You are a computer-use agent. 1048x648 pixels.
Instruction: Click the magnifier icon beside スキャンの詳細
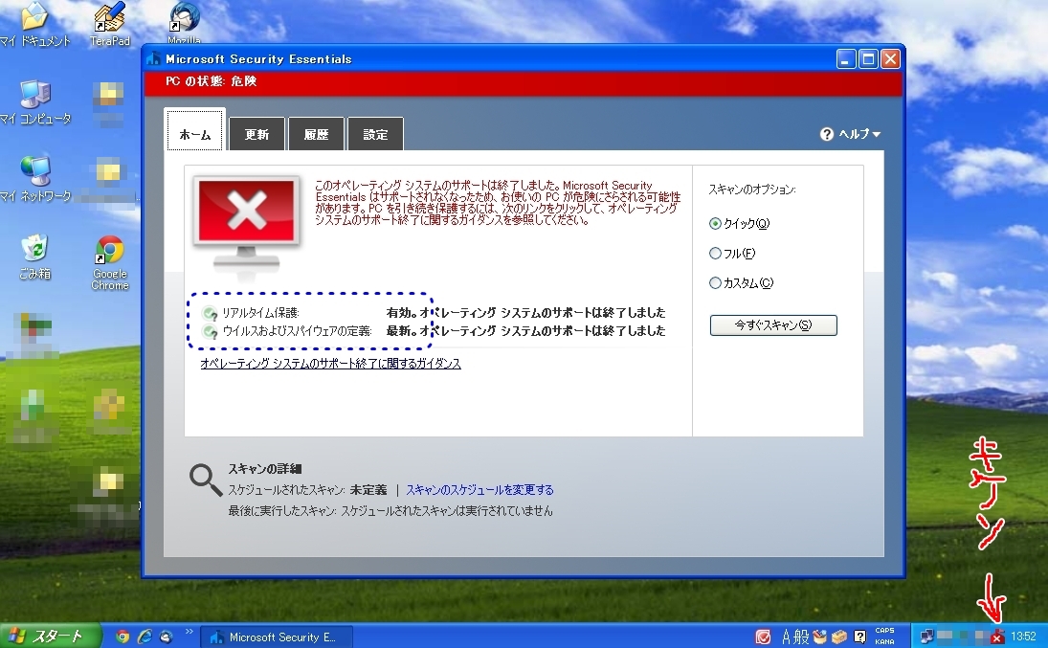pos(205,480)
